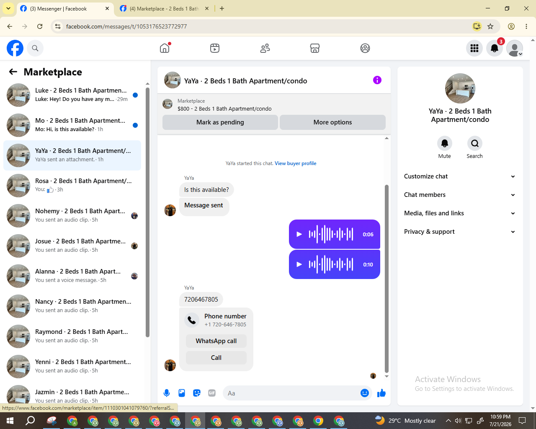This screenshot has height=429, width=536.
Task: Open conversation information purple icon
Action: coord(377,80)
